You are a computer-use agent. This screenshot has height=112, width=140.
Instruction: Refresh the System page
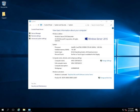coord(88,25)
